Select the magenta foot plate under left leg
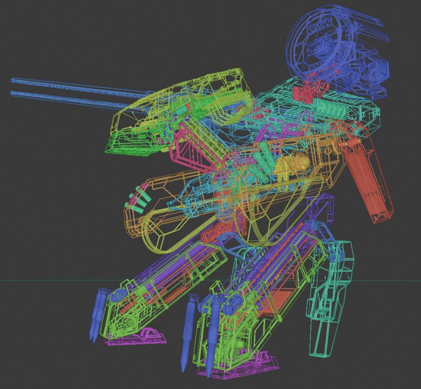This screenshot has height=389, width=421. coord(136,336)
